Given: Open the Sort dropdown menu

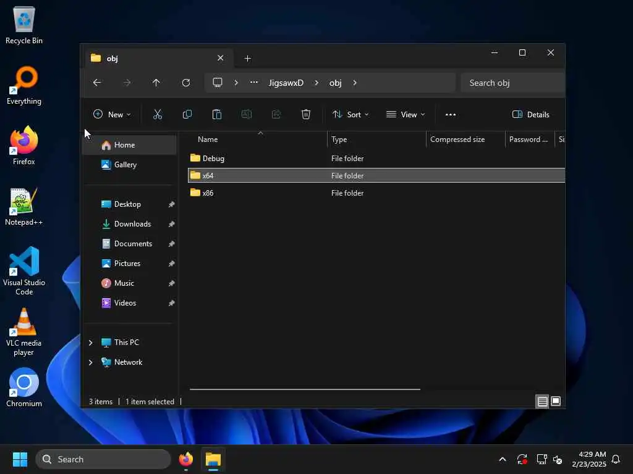Looking at the screenshot, I should pos(350,114).
